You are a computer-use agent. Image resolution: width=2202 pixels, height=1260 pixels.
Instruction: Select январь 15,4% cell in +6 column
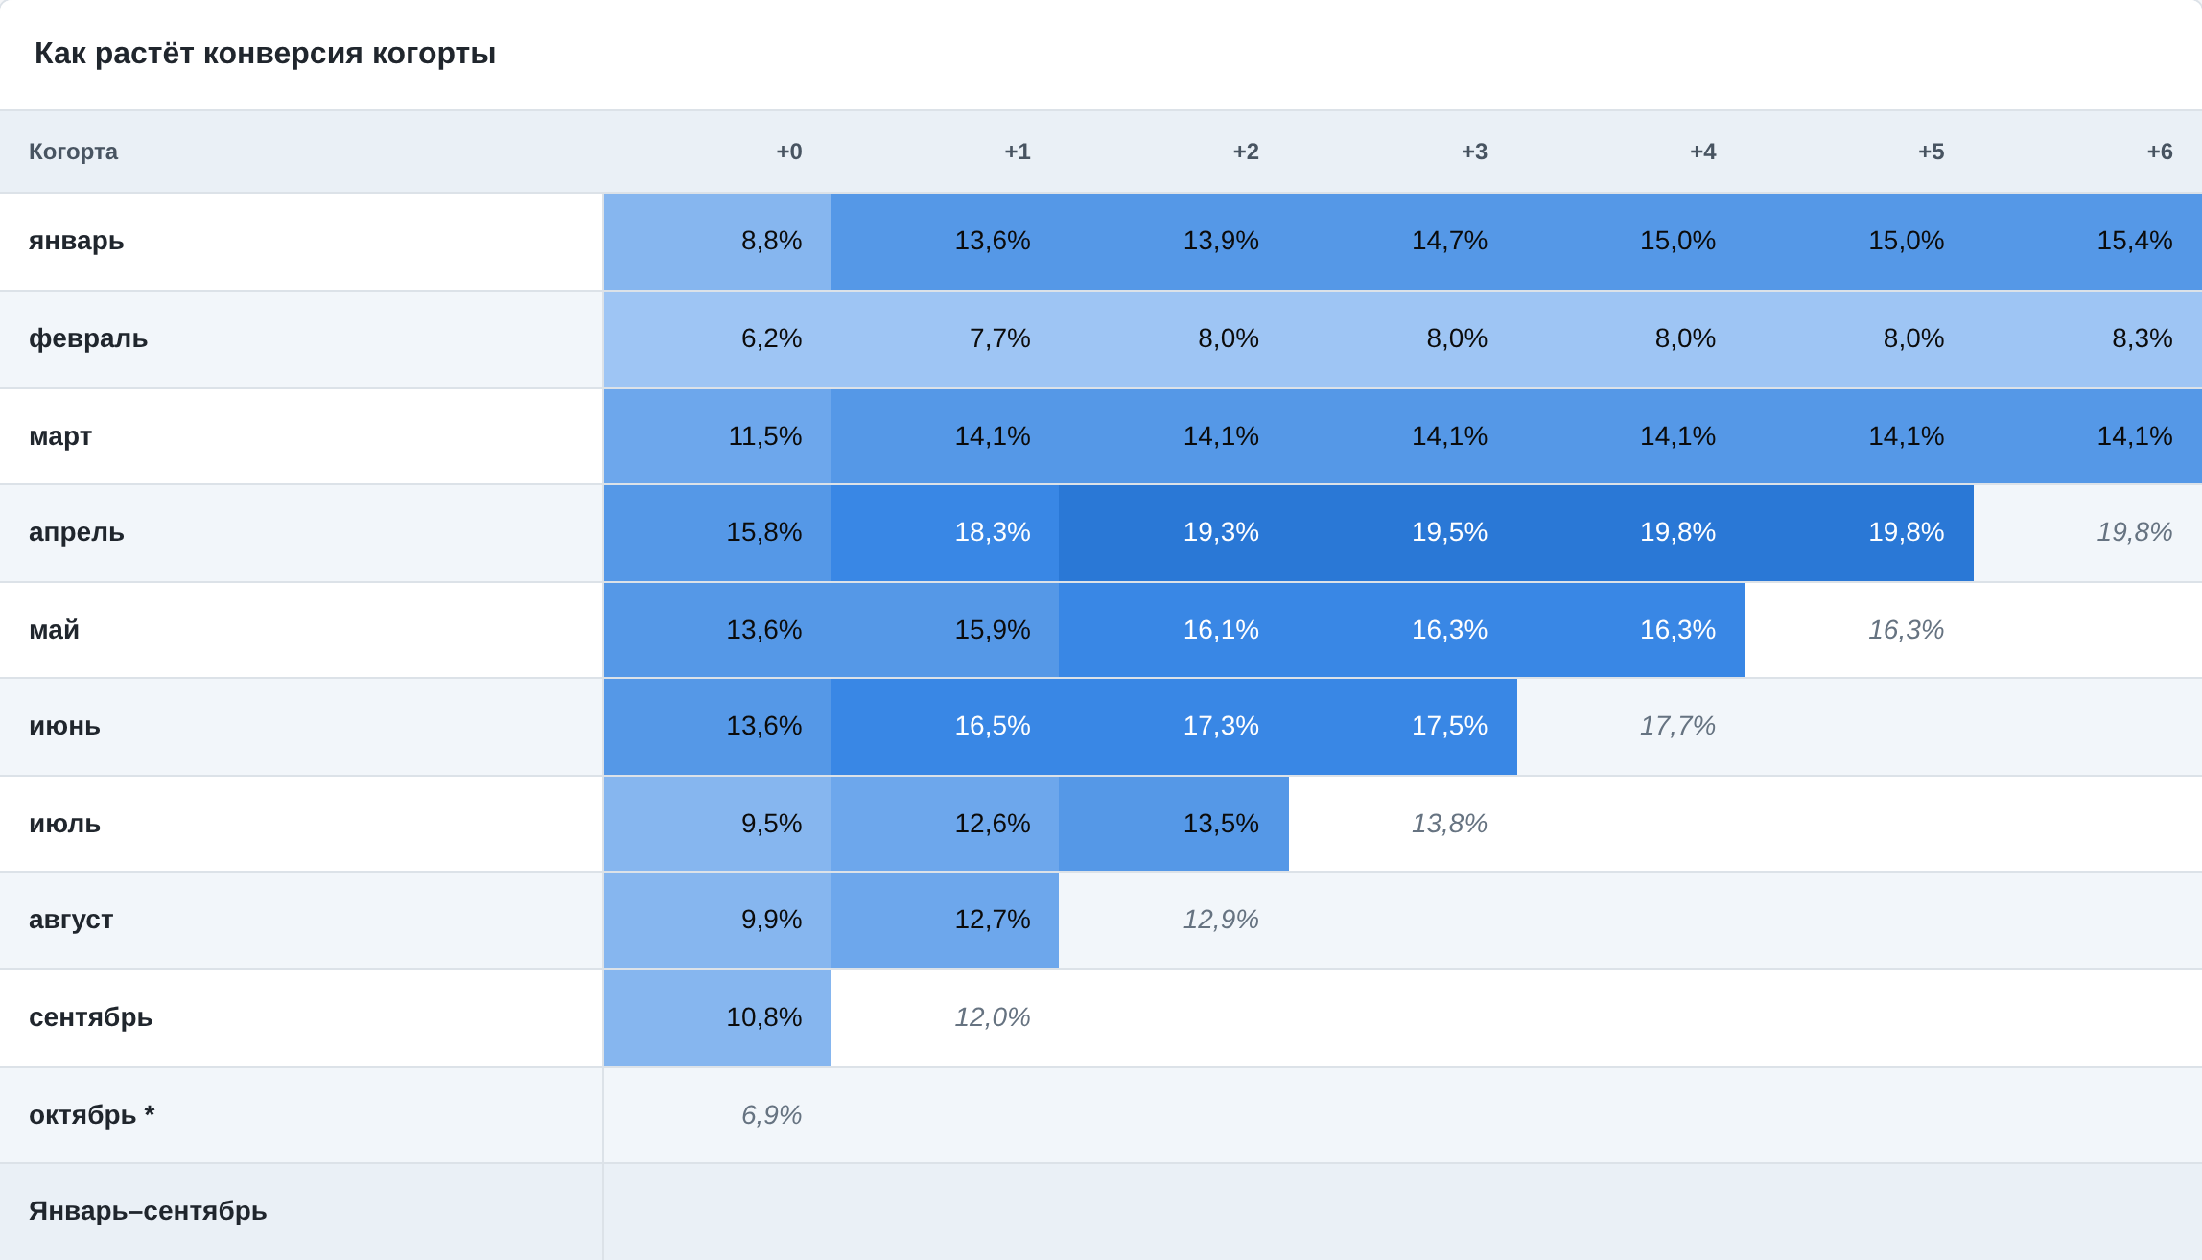[x=2088, y=242]
